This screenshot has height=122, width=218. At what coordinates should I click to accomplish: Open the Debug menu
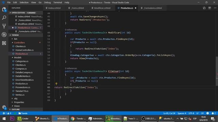point(47,2)
